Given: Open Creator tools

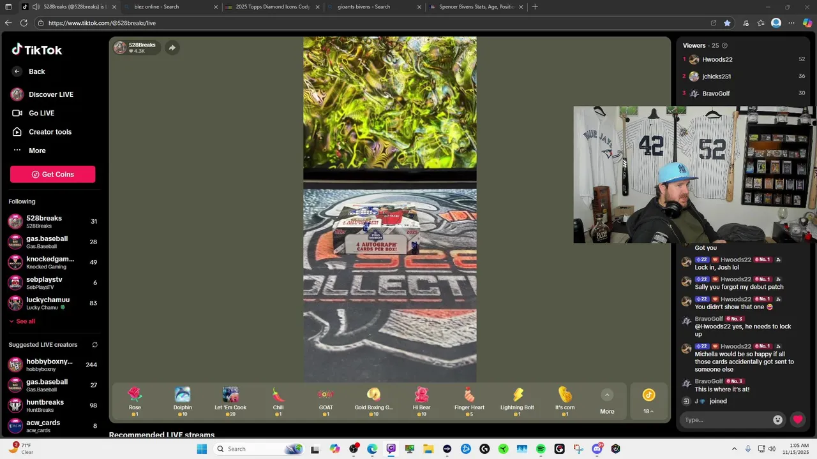Looking at the screenshot, I should click(x=42, y=132).
